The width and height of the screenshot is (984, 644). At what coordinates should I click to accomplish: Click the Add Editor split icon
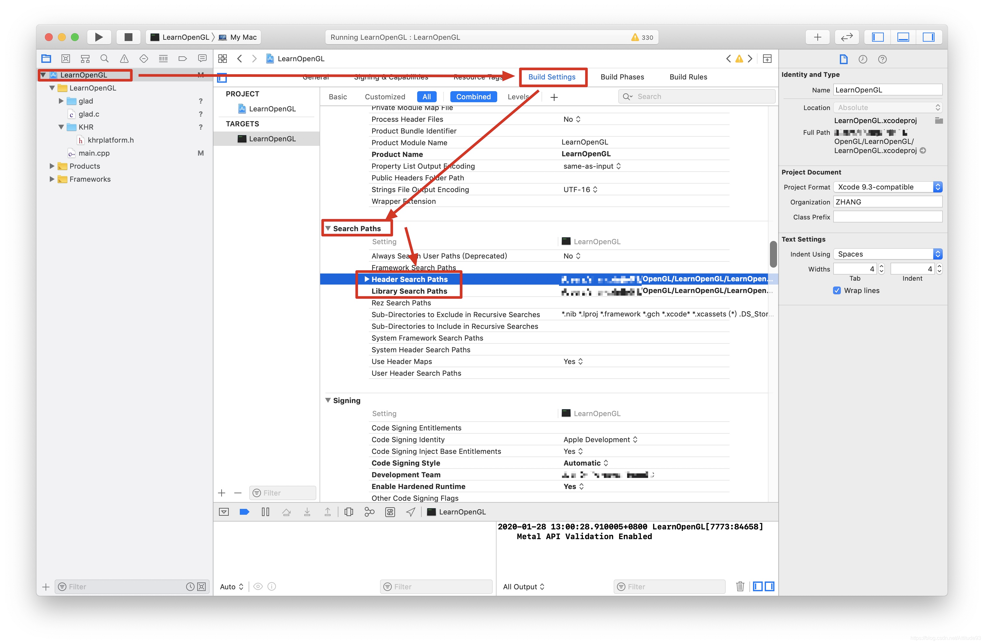767,59
